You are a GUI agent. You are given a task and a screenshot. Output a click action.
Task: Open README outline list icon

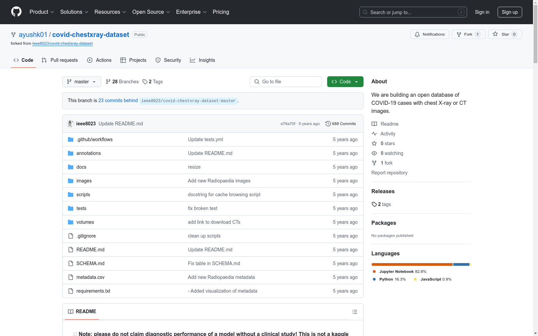click(354, 312)
